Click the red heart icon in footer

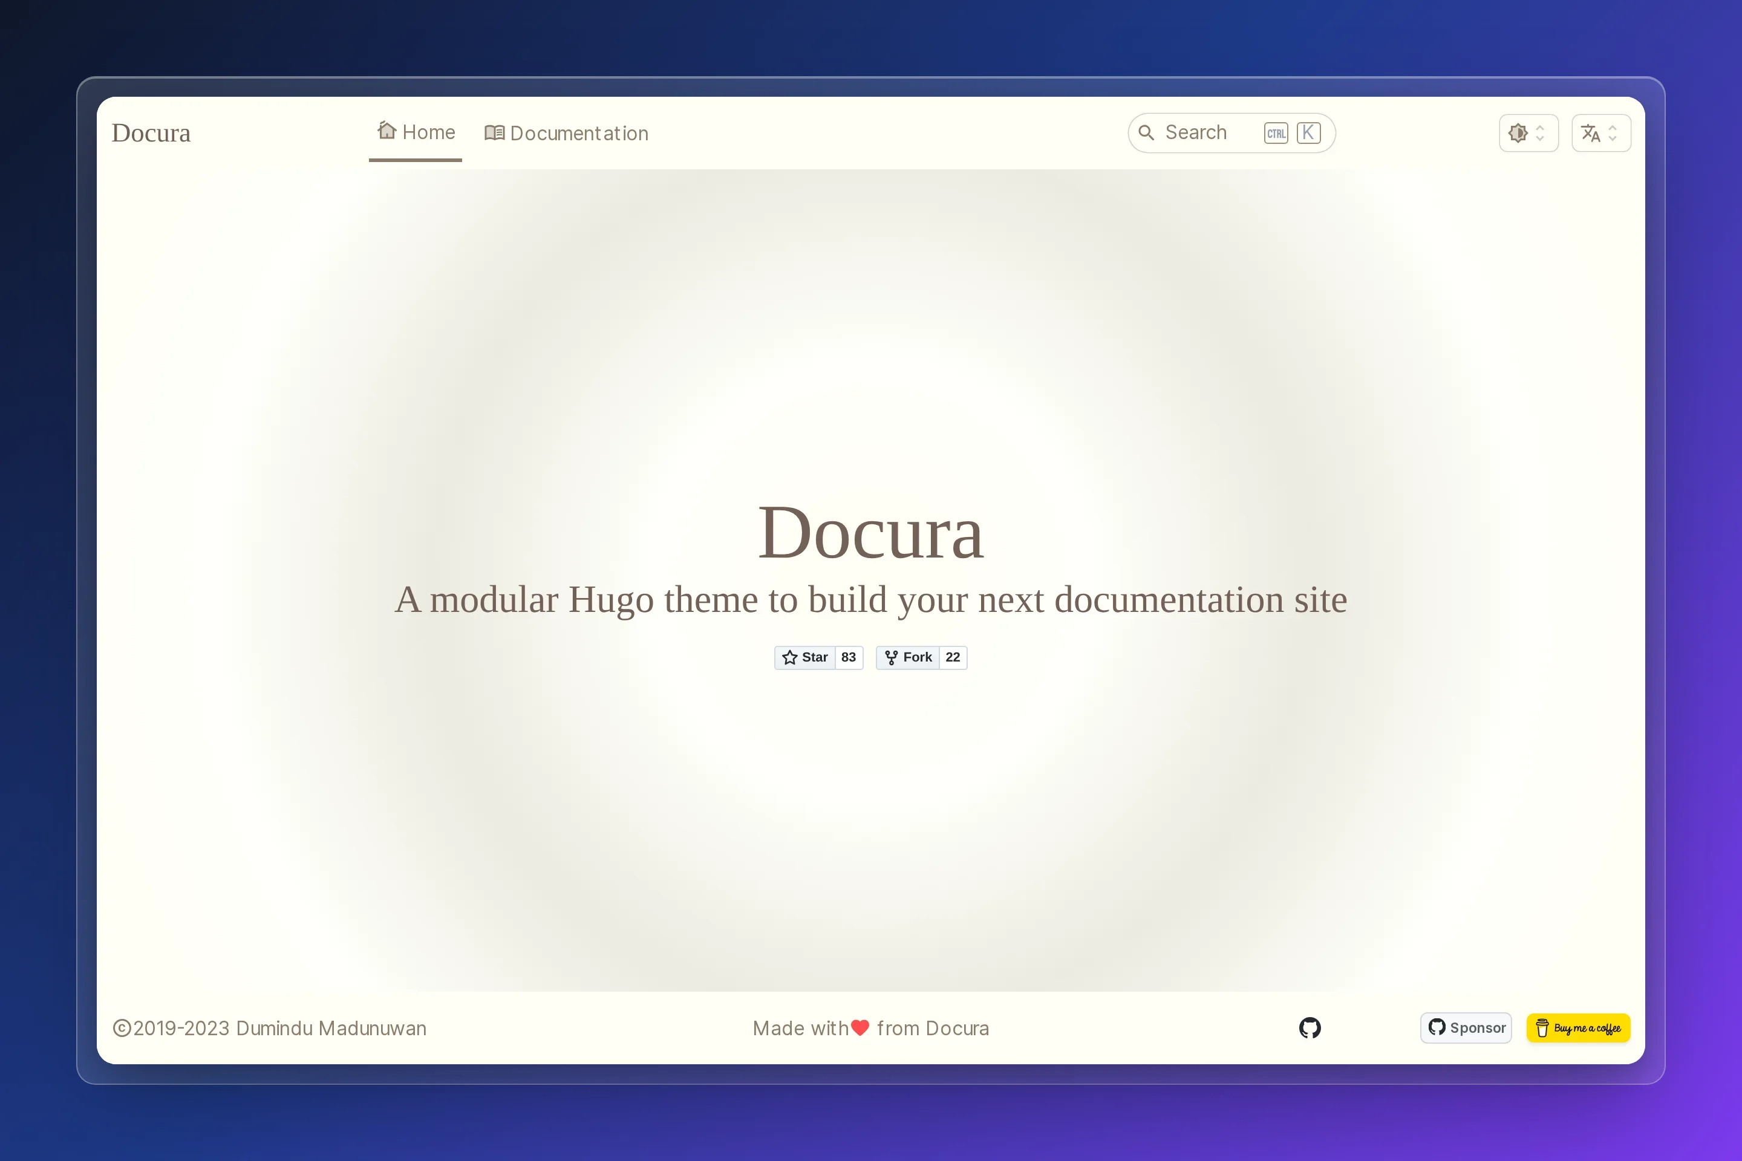pos(860,1028)
